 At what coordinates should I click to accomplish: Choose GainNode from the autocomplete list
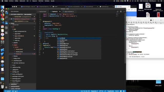pos(79,38)
